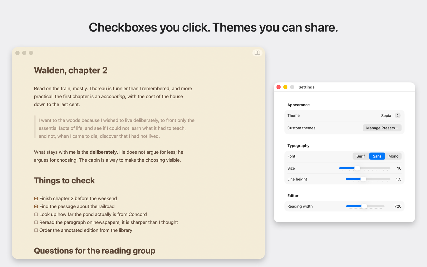The image size is (427, 267).
Task: Click the gray close dot of the editor window
Action: (x=17, y=53)
